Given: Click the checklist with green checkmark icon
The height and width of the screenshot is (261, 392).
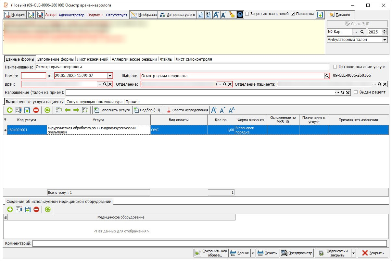Looking at the screenshot, I should point(32,15).
